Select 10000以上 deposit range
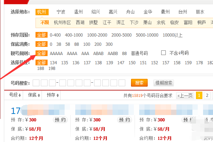The height and width of the screenshot is (142, 213). (x=173, y=35)
